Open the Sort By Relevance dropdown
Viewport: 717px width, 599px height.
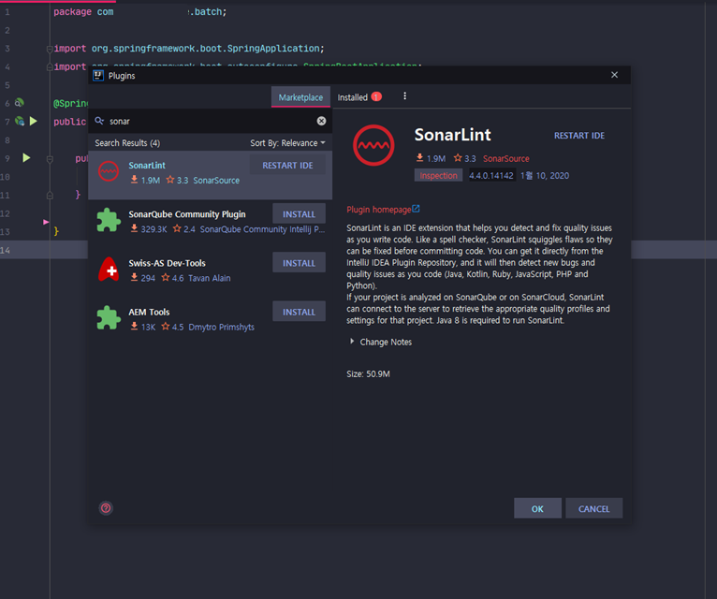(x=287, y=143)
